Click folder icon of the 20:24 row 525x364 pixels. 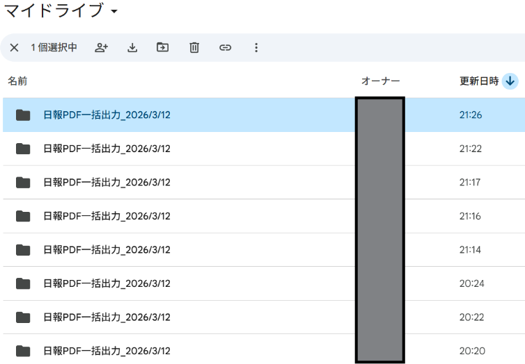[x=24, y=283]
